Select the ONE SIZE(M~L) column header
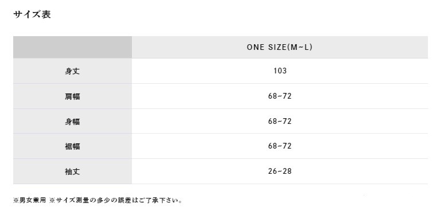 click(279, 47)
